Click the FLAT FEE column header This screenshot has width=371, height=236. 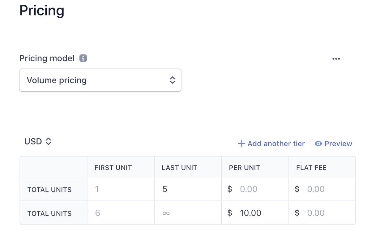click(x=311, y=168)
